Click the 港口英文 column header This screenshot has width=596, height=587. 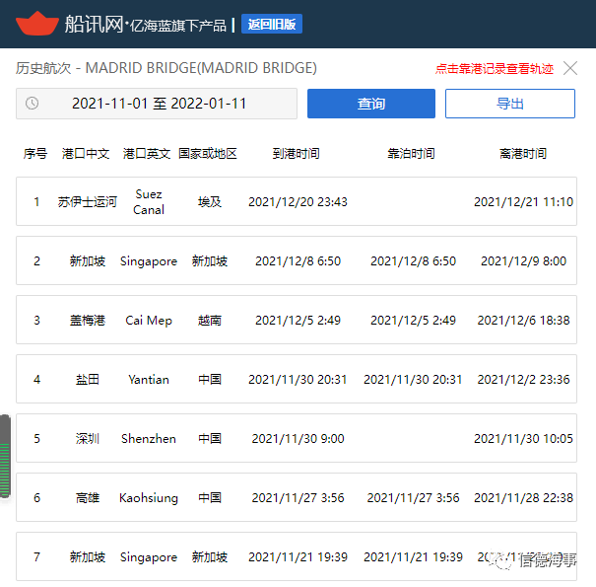click(147, 154)
